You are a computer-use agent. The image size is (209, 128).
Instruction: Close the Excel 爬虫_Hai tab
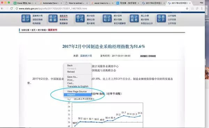pos(36,3)
